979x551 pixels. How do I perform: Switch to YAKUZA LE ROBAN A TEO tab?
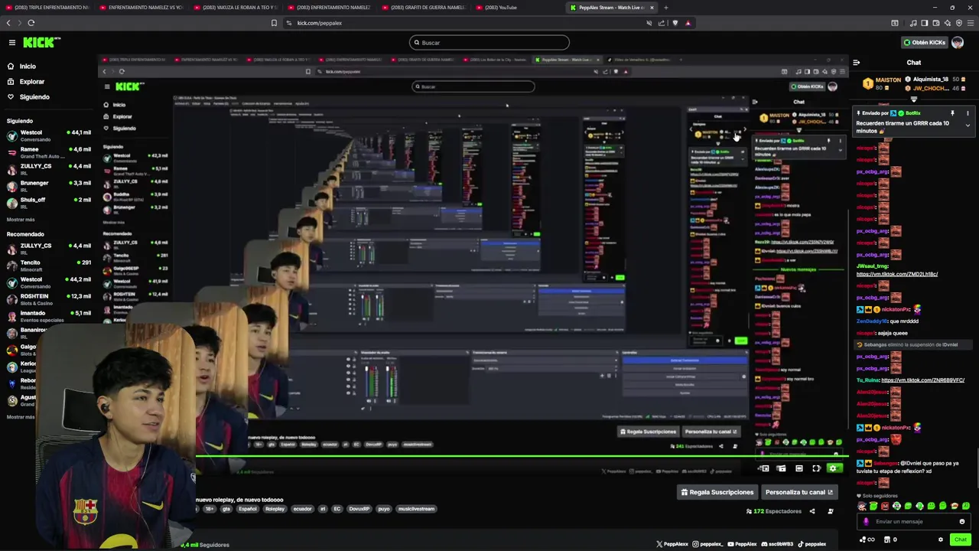(236, 8)
